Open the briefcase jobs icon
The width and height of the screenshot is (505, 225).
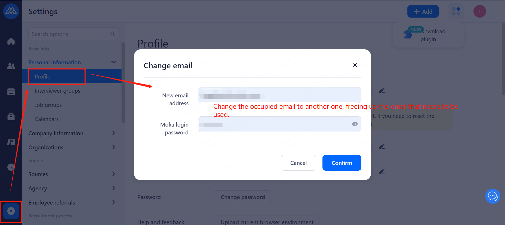click(x=11, y=117)
